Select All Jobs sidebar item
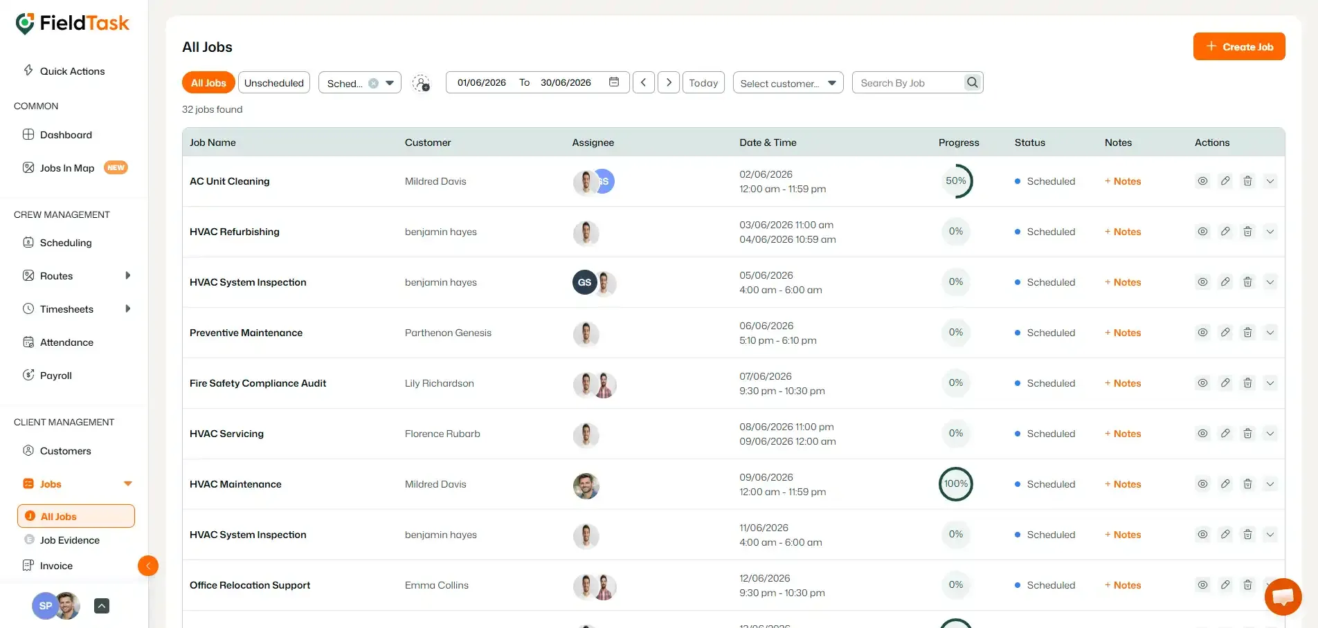 [x=76, y=516]
